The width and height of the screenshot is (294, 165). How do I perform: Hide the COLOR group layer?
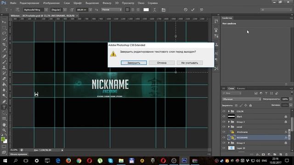[x=224, y=111]
